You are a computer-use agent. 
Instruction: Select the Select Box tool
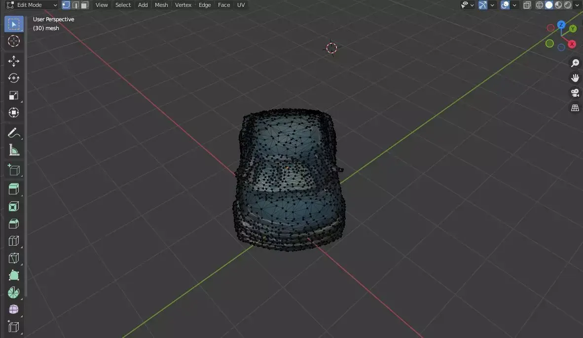(14, 24)
